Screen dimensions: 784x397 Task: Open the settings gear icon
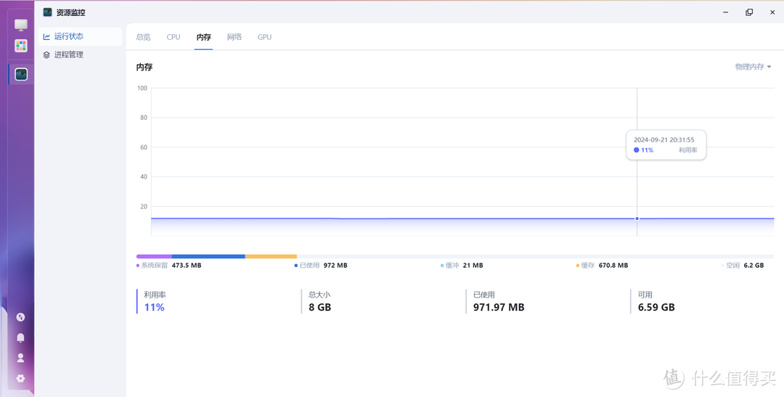click(x=20, y=378)
